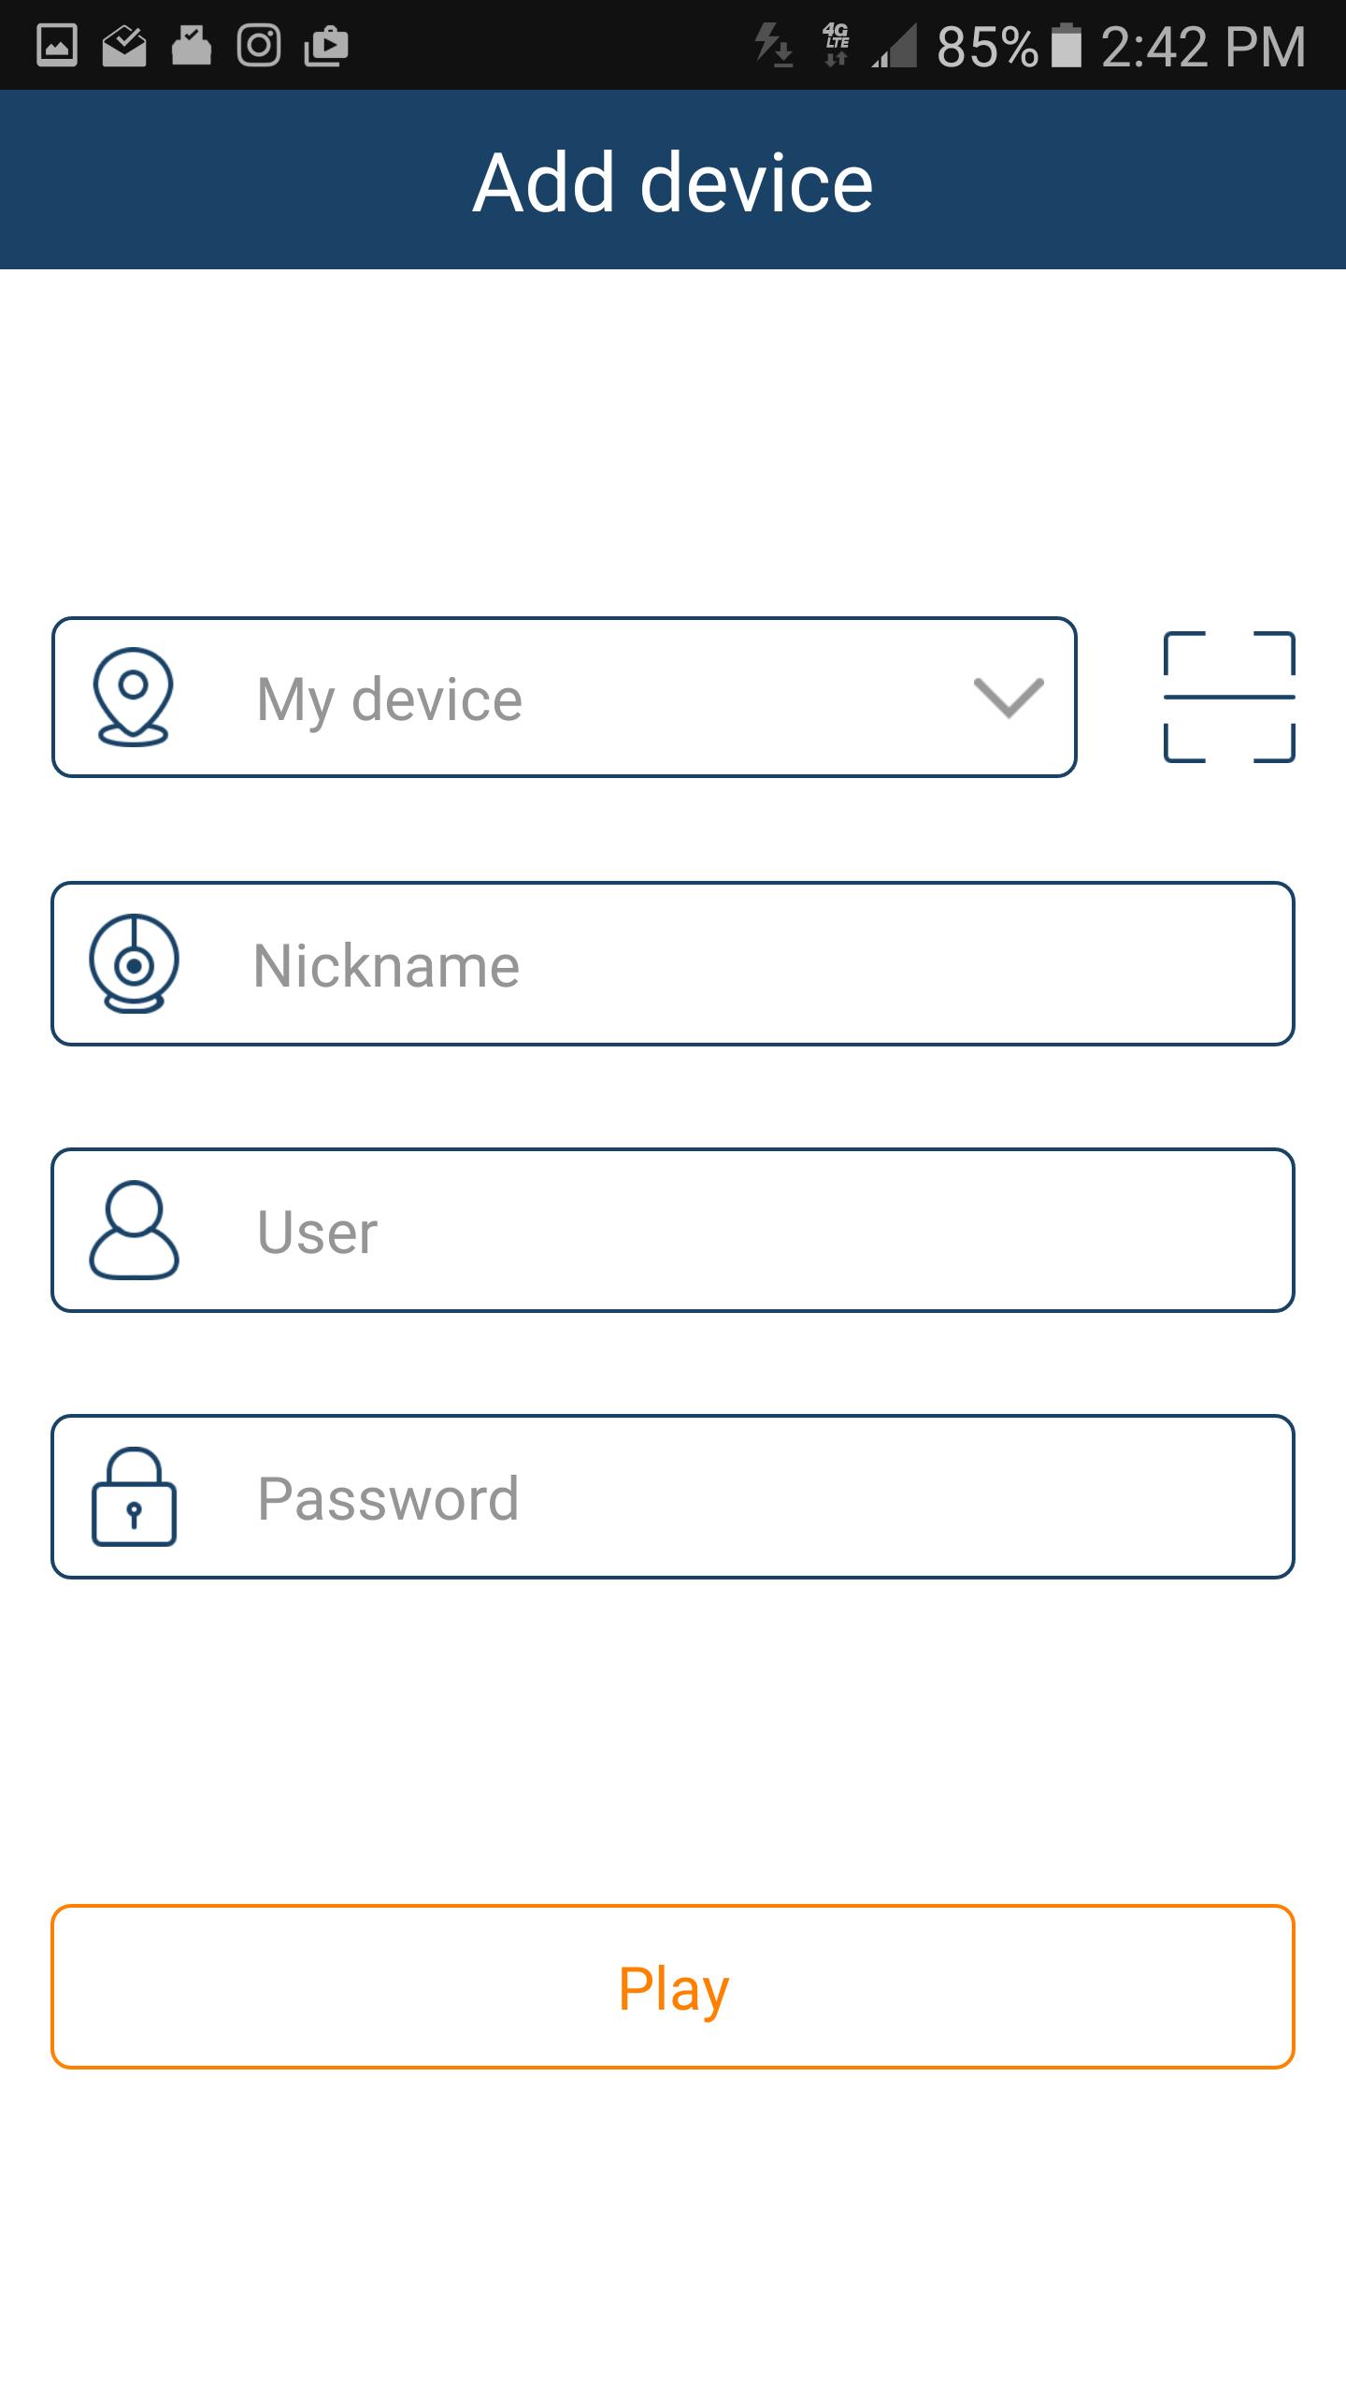Expand the My device dropdown arrow
Image resolution: width=1346 pixels, height=2394 pixels.
click(x=1009, y=698)
